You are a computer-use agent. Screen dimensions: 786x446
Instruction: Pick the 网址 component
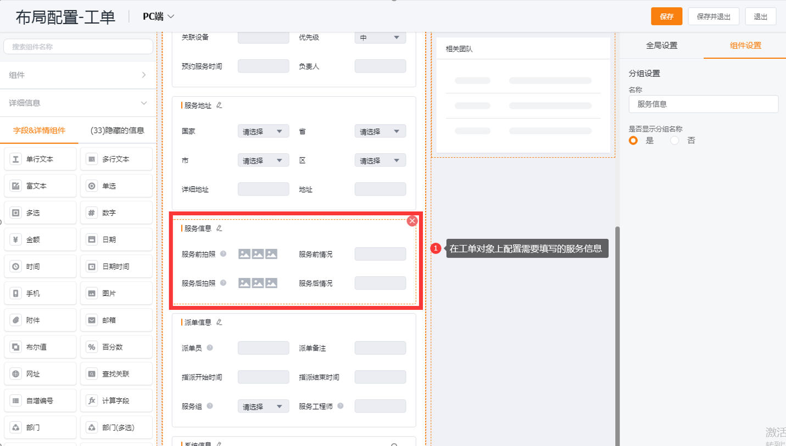40,374
